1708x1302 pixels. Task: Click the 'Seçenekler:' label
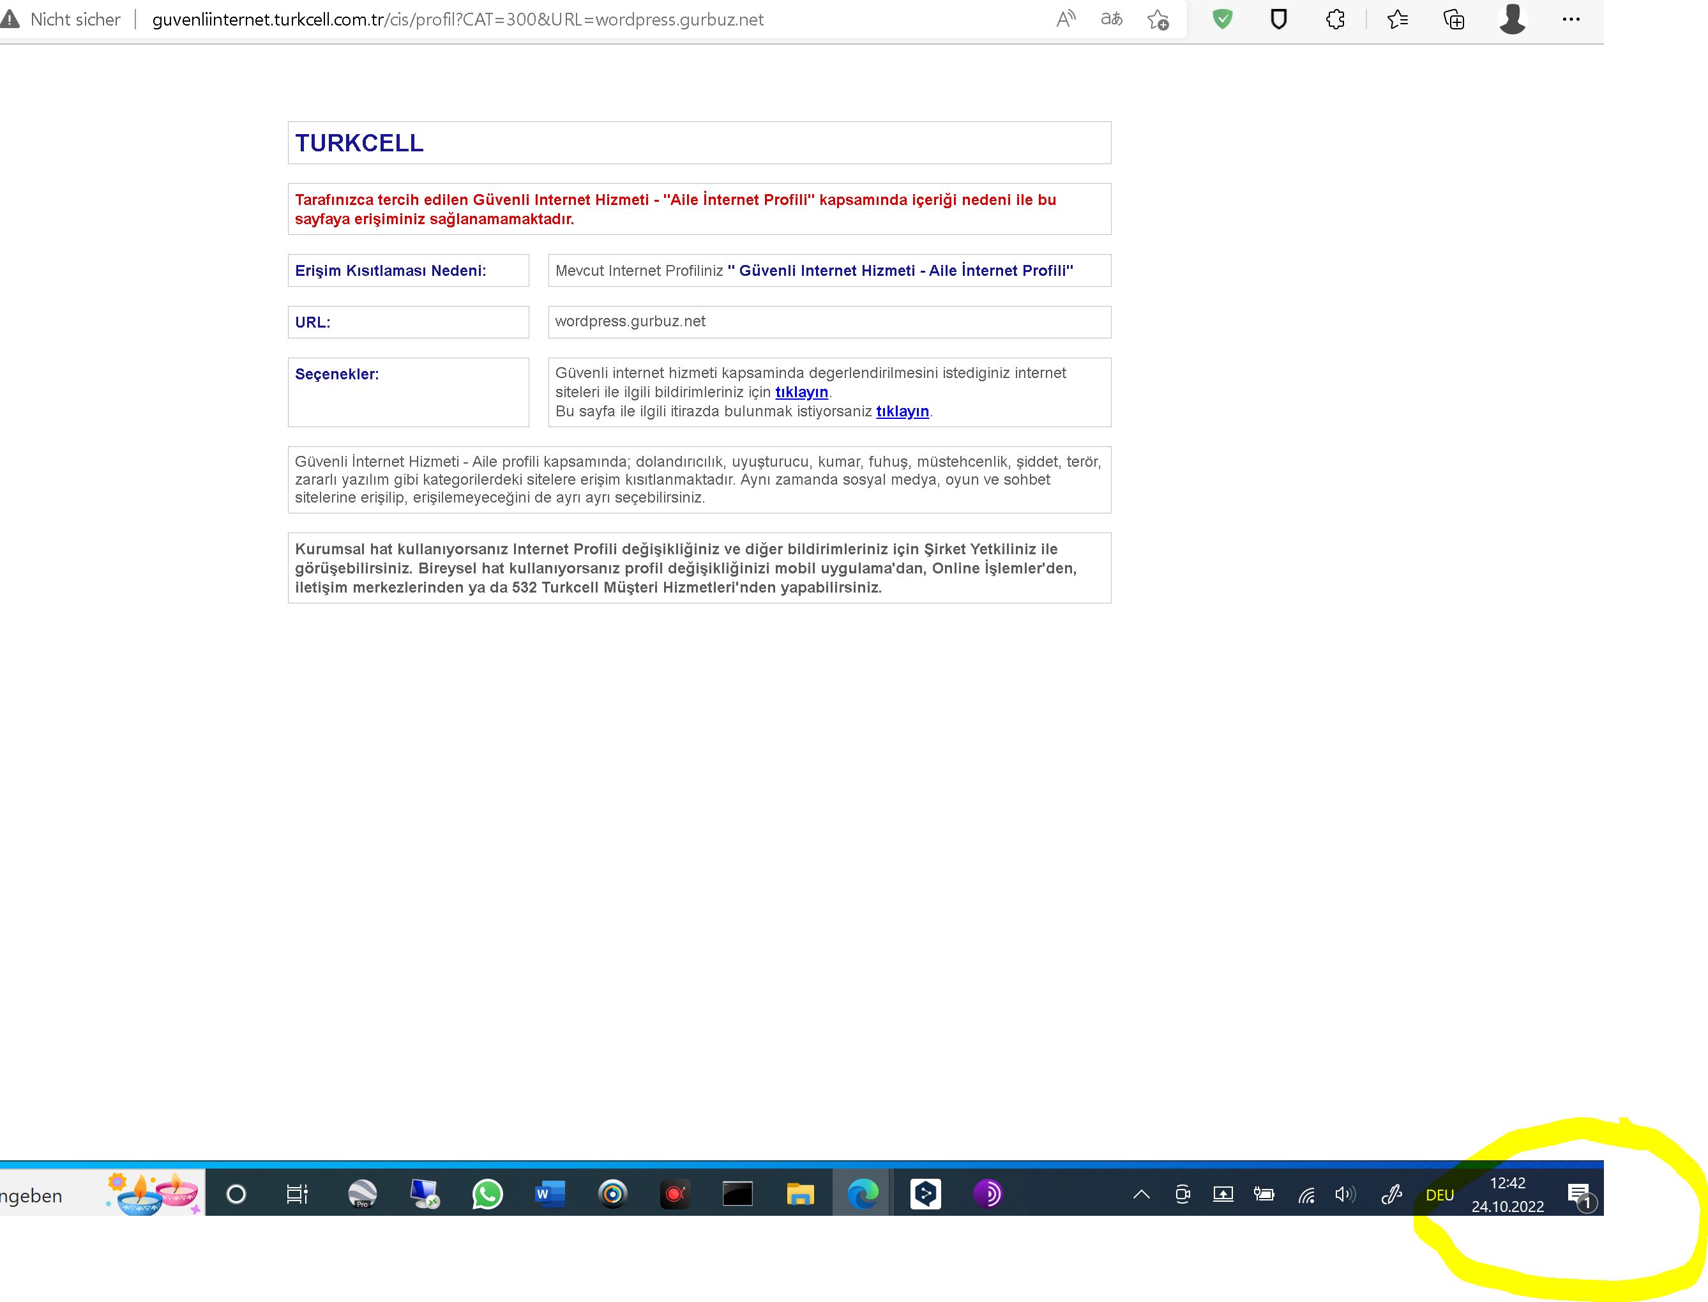point(336,374)
